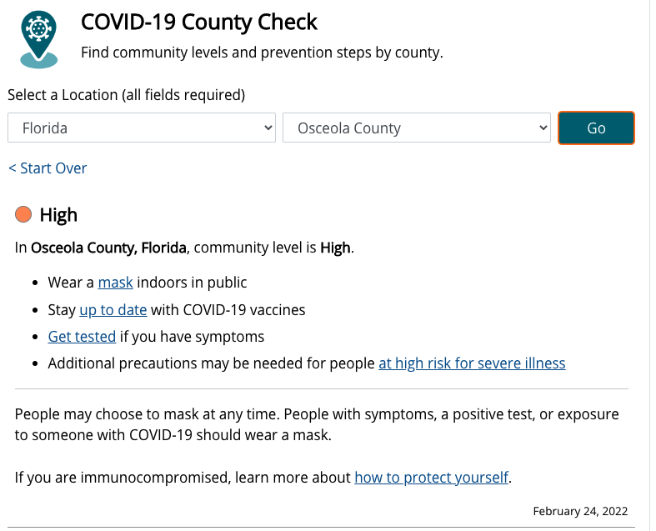Click the People may choose to mask paragraph
Viewport: 656px width, 531px height.
[x=317, y=424]
